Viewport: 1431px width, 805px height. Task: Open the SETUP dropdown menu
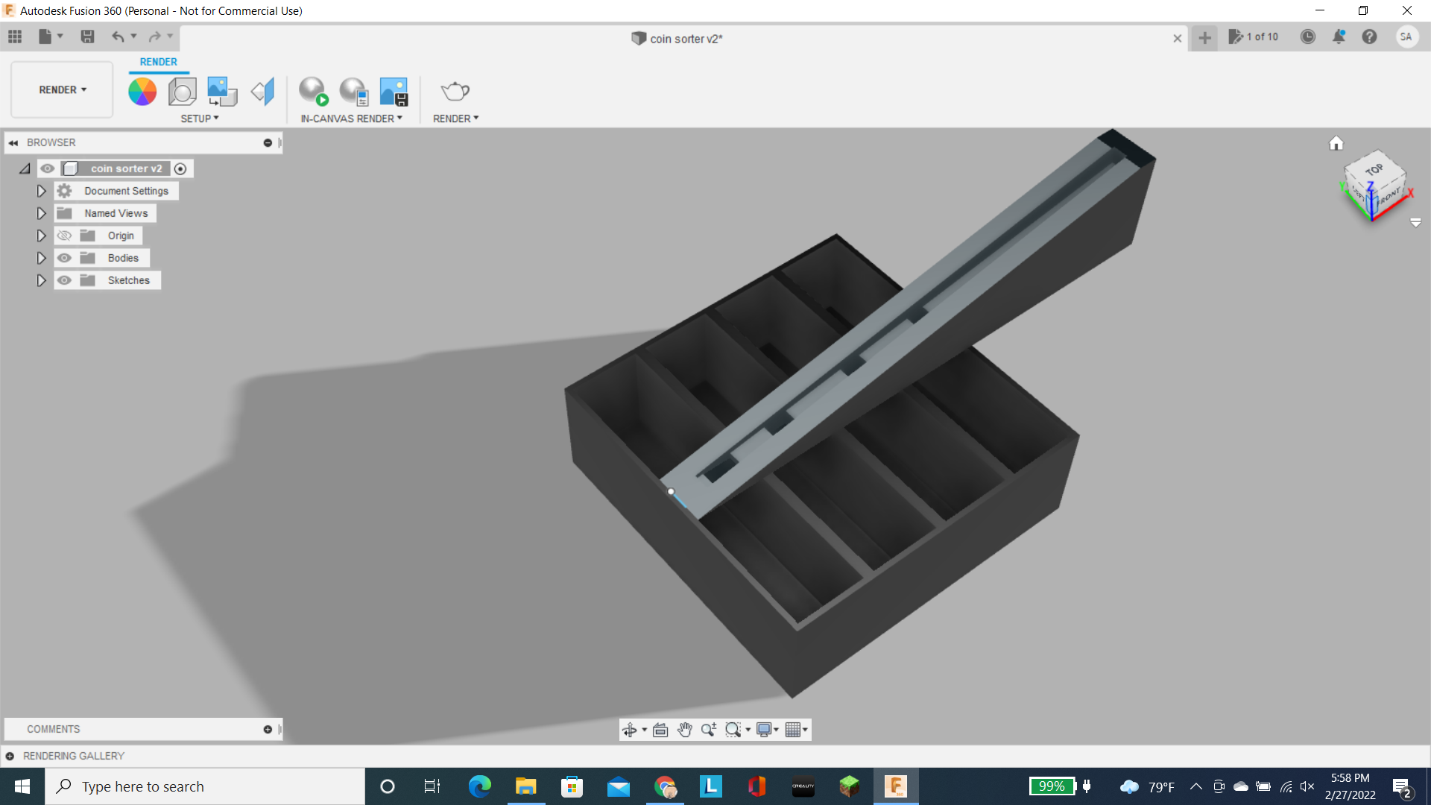[x=199, y=118]
